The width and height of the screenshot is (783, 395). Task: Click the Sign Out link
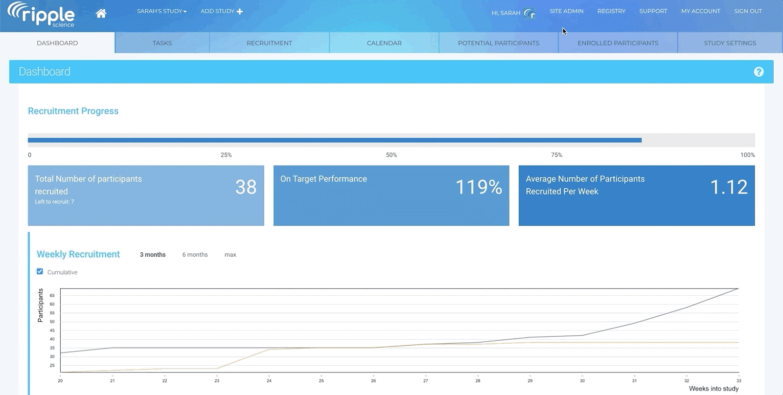748,11
